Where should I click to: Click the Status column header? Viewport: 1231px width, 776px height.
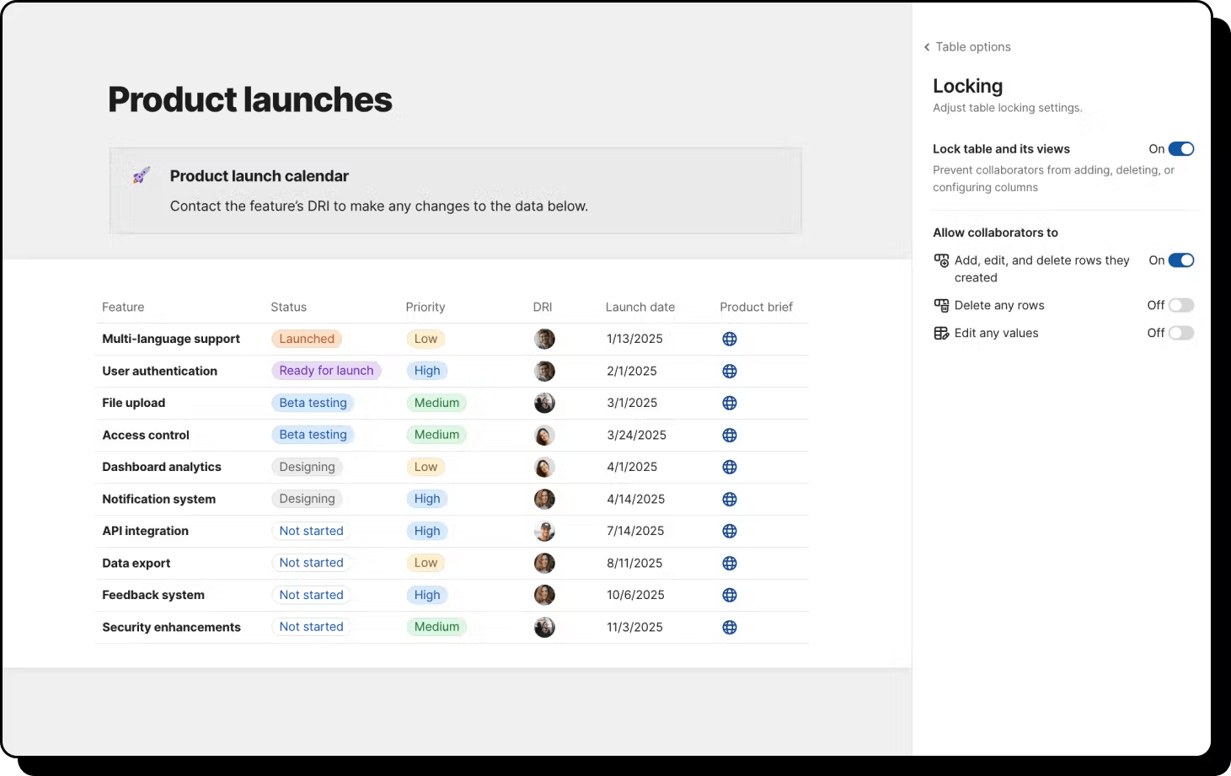pos(289,308)
